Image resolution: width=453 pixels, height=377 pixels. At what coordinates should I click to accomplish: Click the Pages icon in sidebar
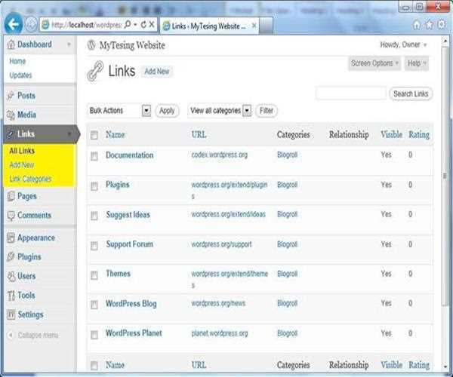tap(11, 196)
